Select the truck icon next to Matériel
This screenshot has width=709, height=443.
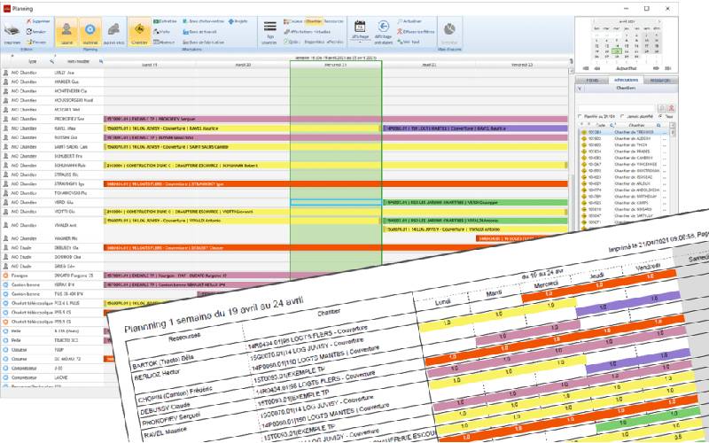coord(114,32)
